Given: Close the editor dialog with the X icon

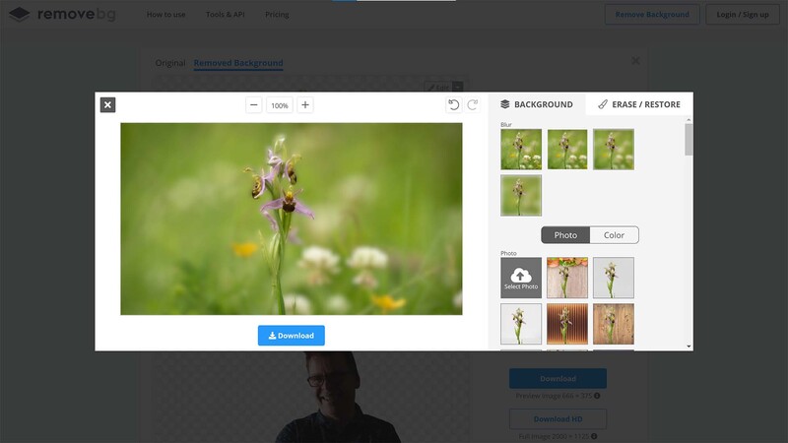Looking at the screenshot, I should coord(107,105).
